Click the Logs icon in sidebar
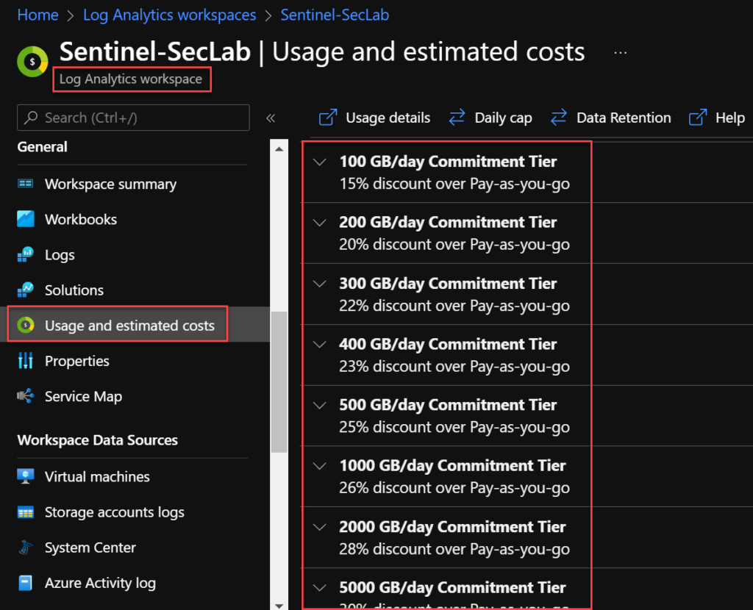Screen dimensions: 753x610 pyautogui.click(x=26, y=254)
